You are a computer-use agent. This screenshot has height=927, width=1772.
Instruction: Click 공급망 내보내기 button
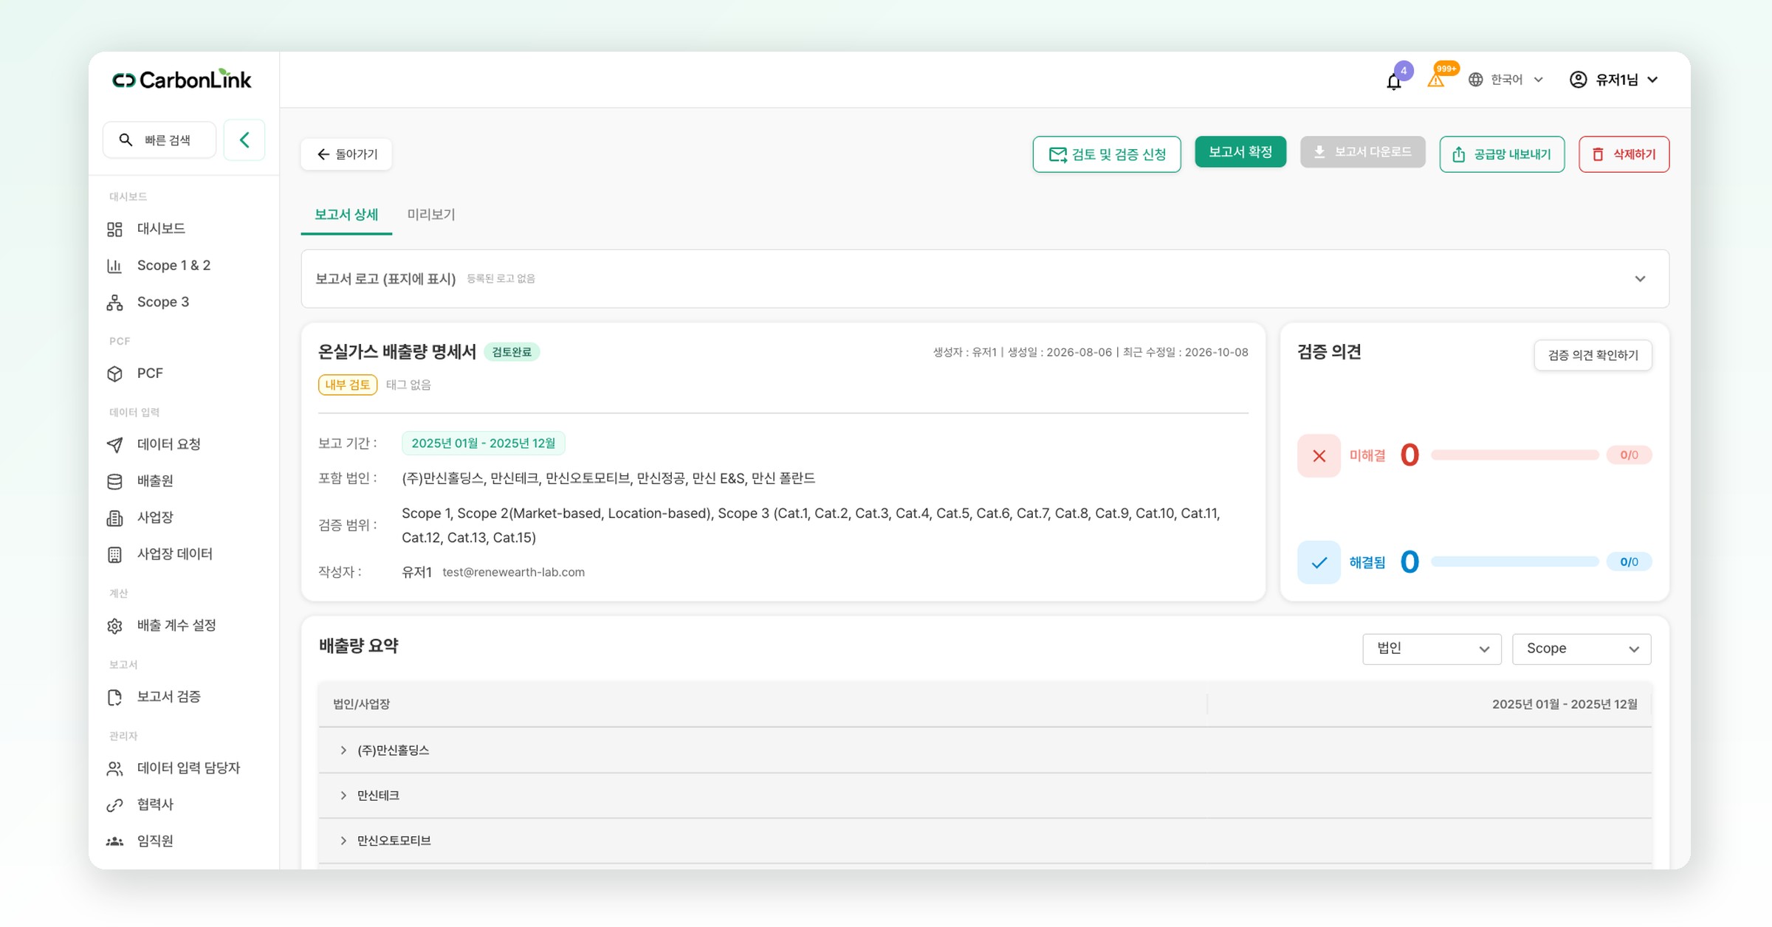coord(1502,154)
